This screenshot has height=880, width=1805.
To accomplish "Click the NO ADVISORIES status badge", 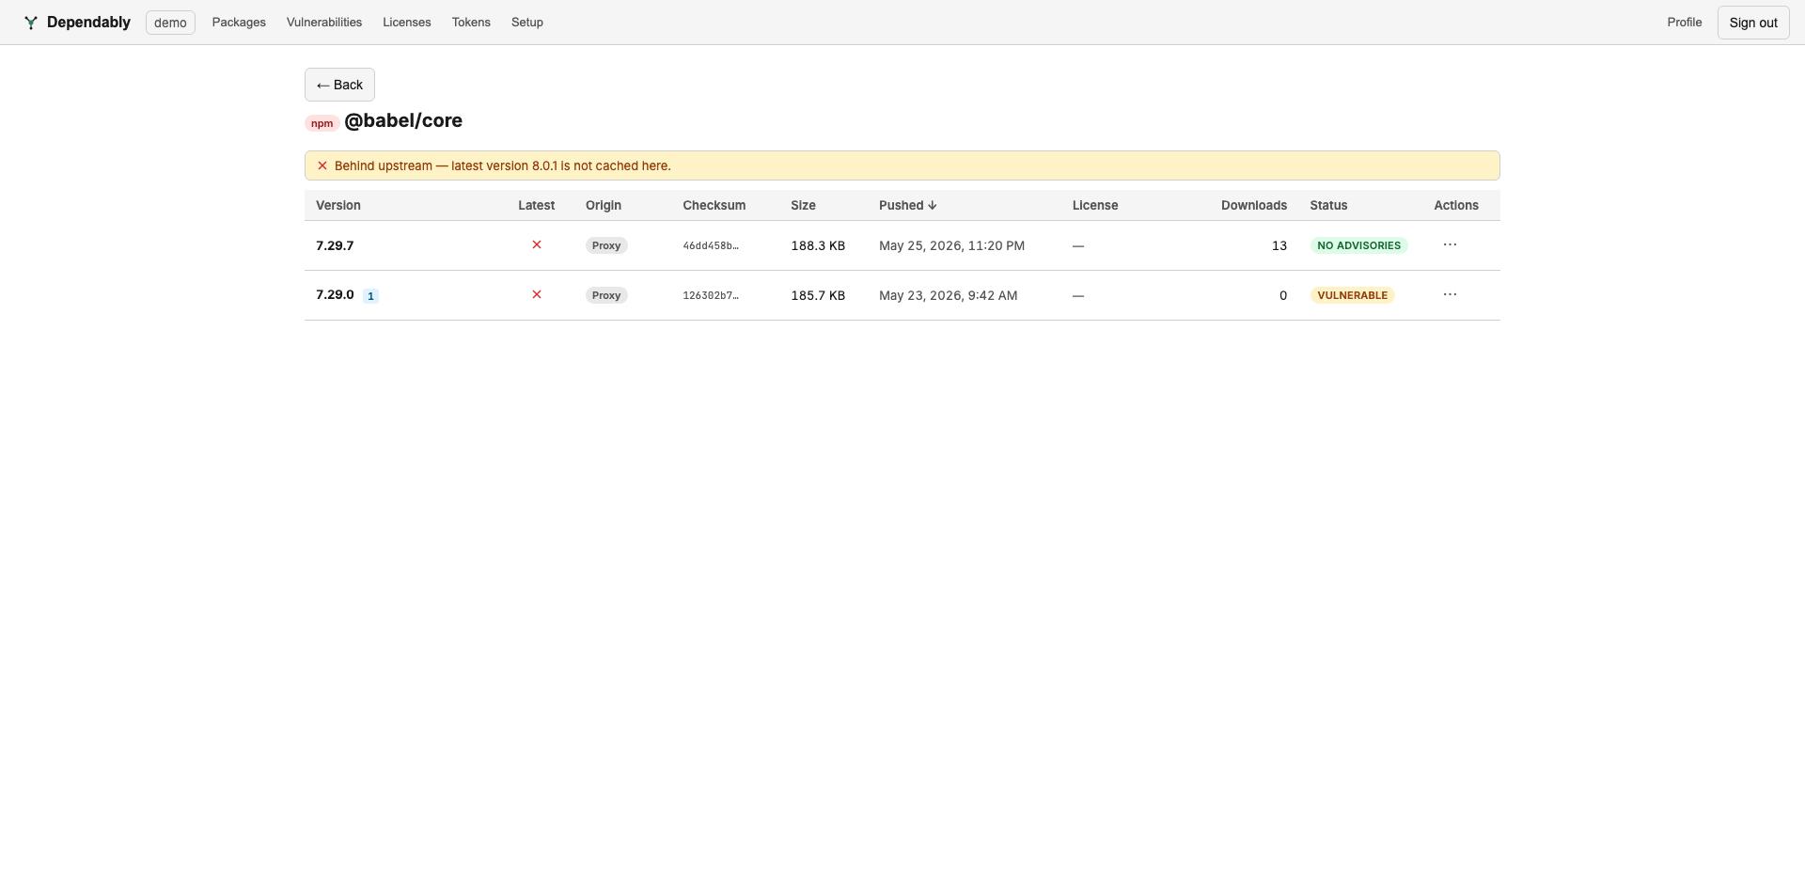I will [1358, 245].
